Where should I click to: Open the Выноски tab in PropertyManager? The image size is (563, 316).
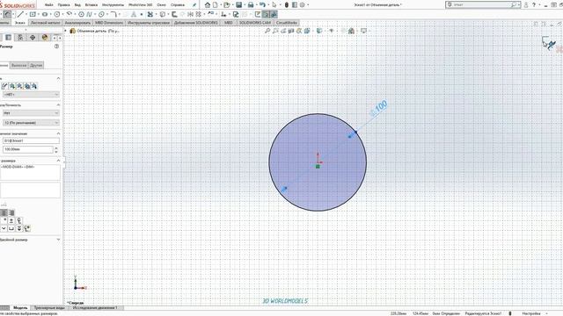point(18,65)
